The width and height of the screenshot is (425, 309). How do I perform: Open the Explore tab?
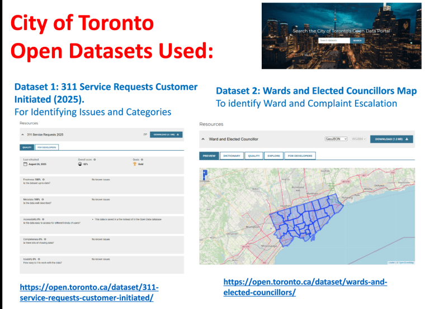click(273, 156)
